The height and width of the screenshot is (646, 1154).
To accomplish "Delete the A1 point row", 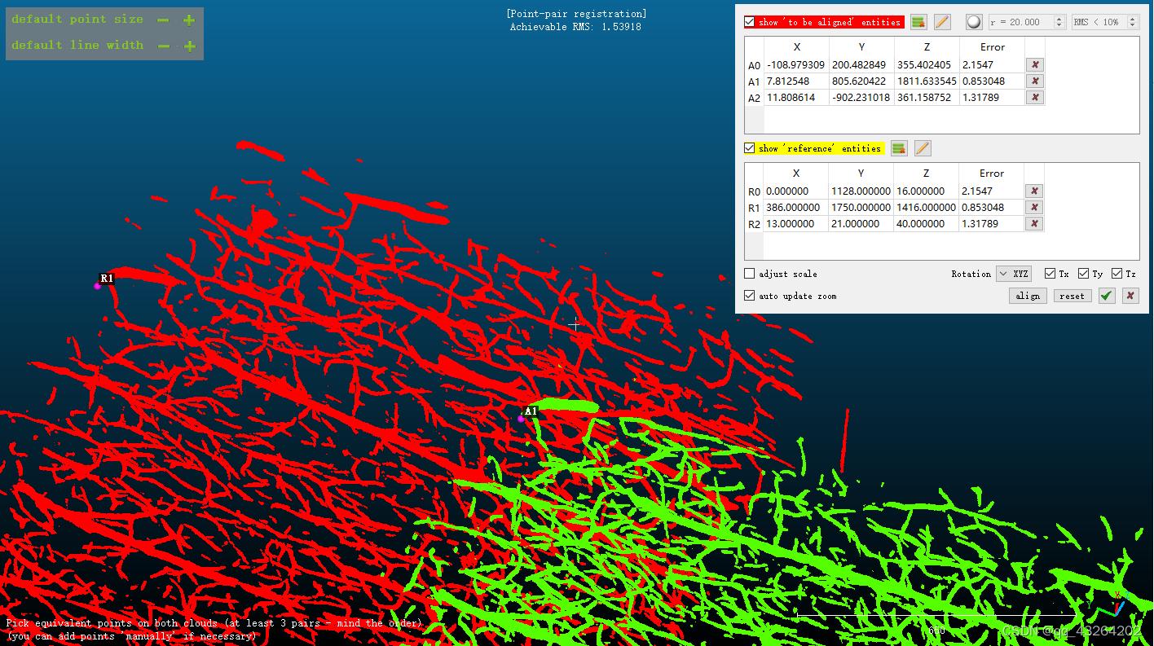I will 1034,81.
